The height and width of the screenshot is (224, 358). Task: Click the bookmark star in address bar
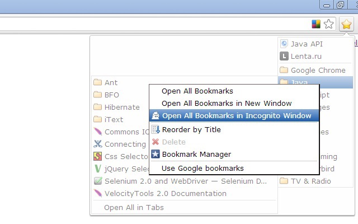(329, 24)
